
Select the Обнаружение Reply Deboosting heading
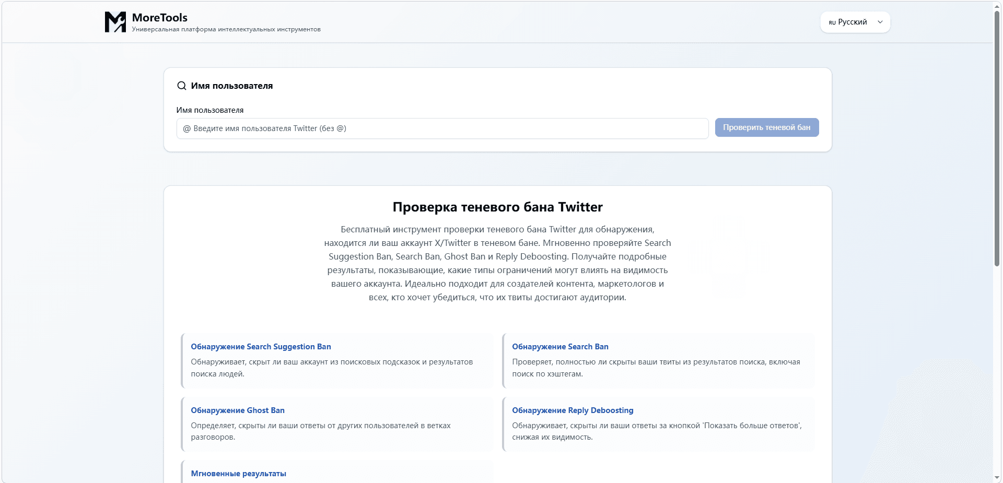pyautogui.click(x=573, y=410)
